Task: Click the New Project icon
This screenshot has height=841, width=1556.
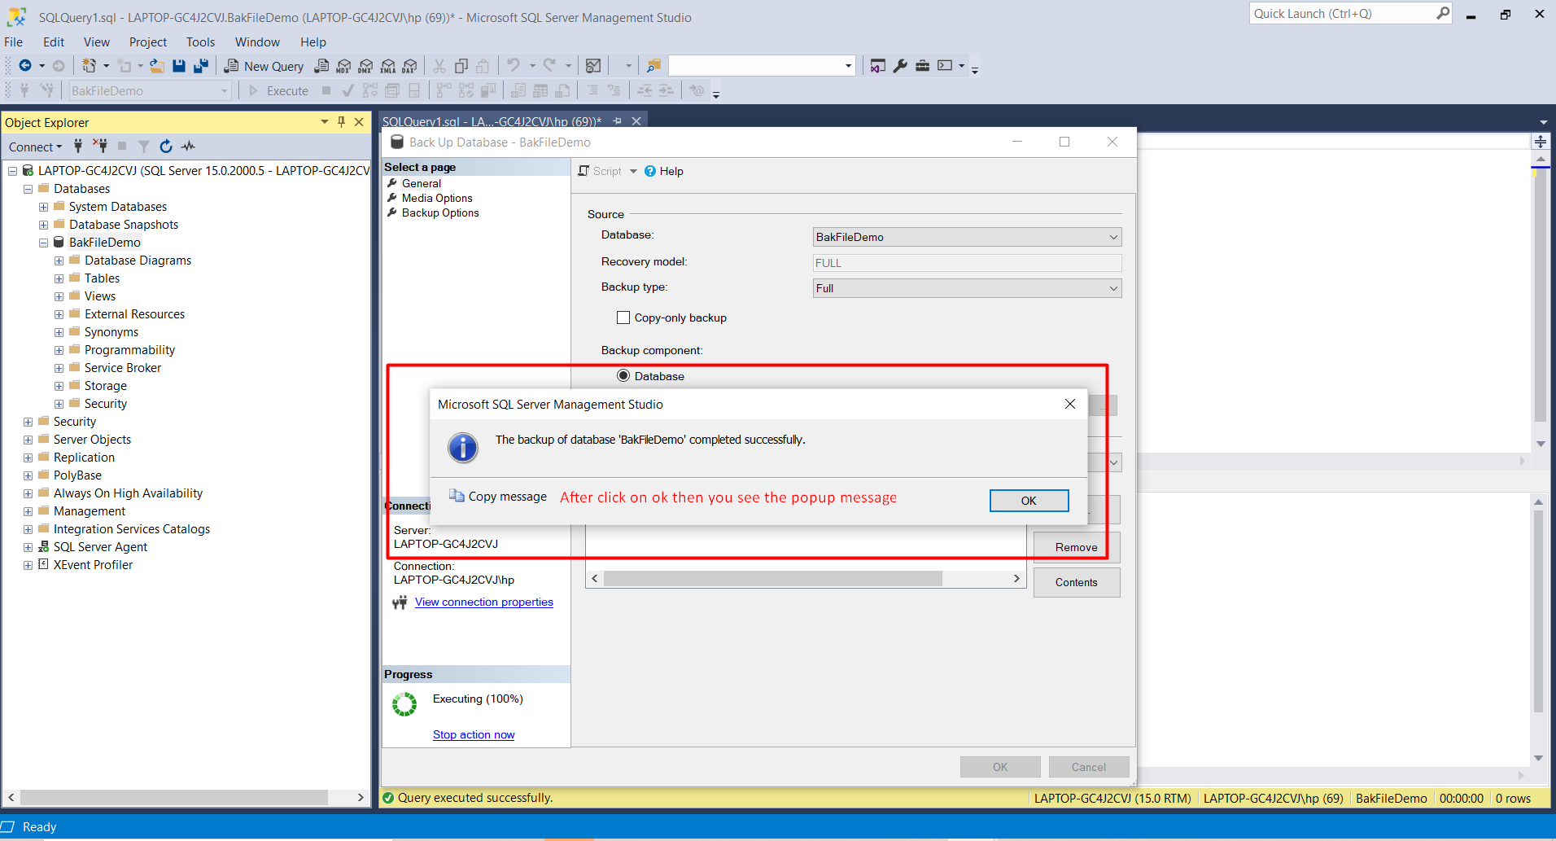Action: coord(89,66)
